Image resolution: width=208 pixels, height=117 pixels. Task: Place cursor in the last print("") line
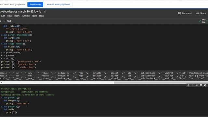click(11, 112)
